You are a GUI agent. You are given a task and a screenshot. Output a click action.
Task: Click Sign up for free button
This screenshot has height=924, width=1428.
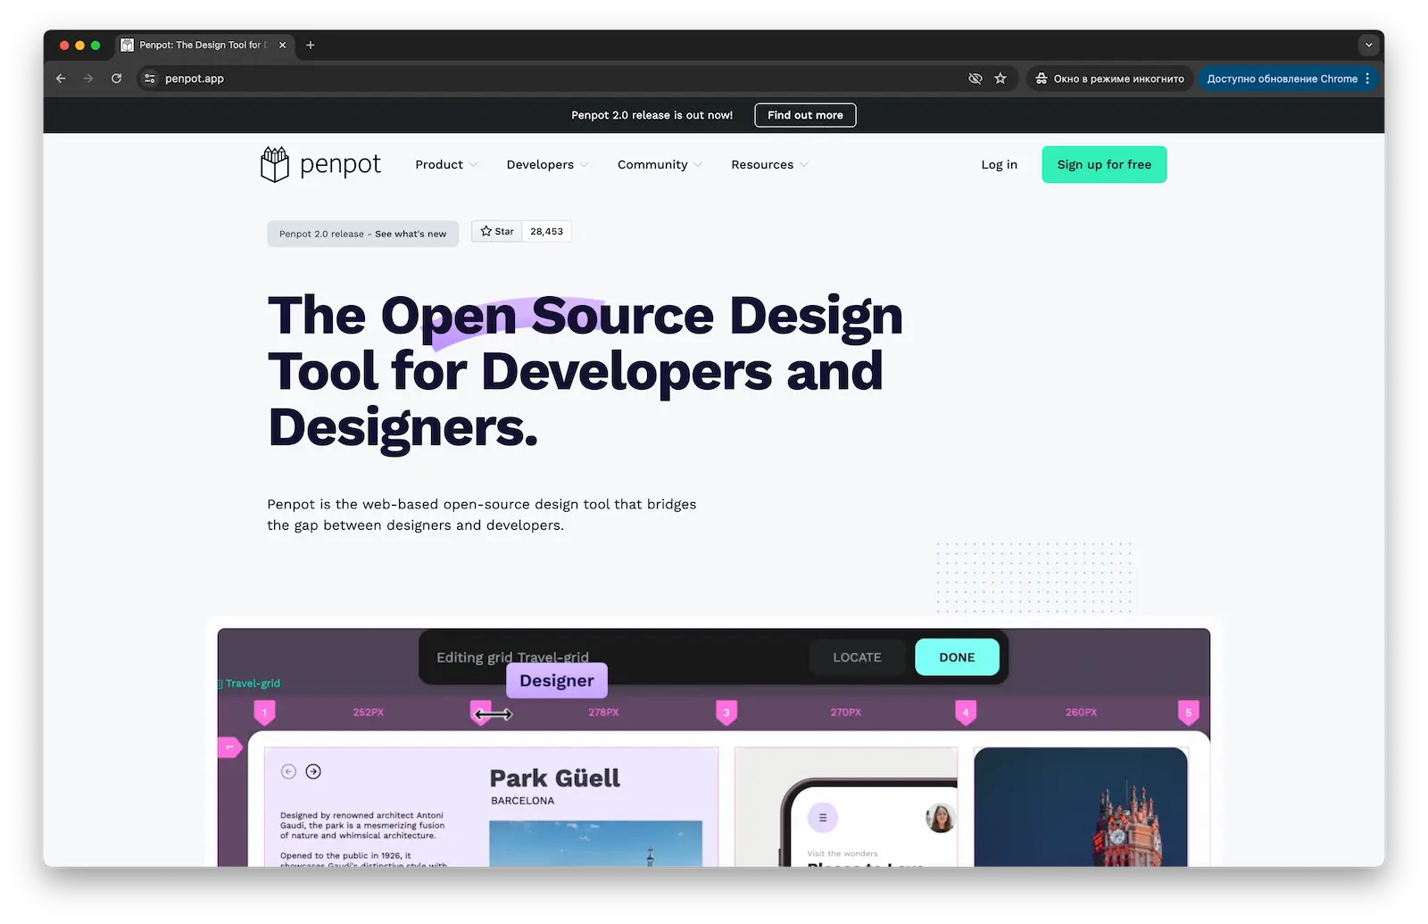1104,164
